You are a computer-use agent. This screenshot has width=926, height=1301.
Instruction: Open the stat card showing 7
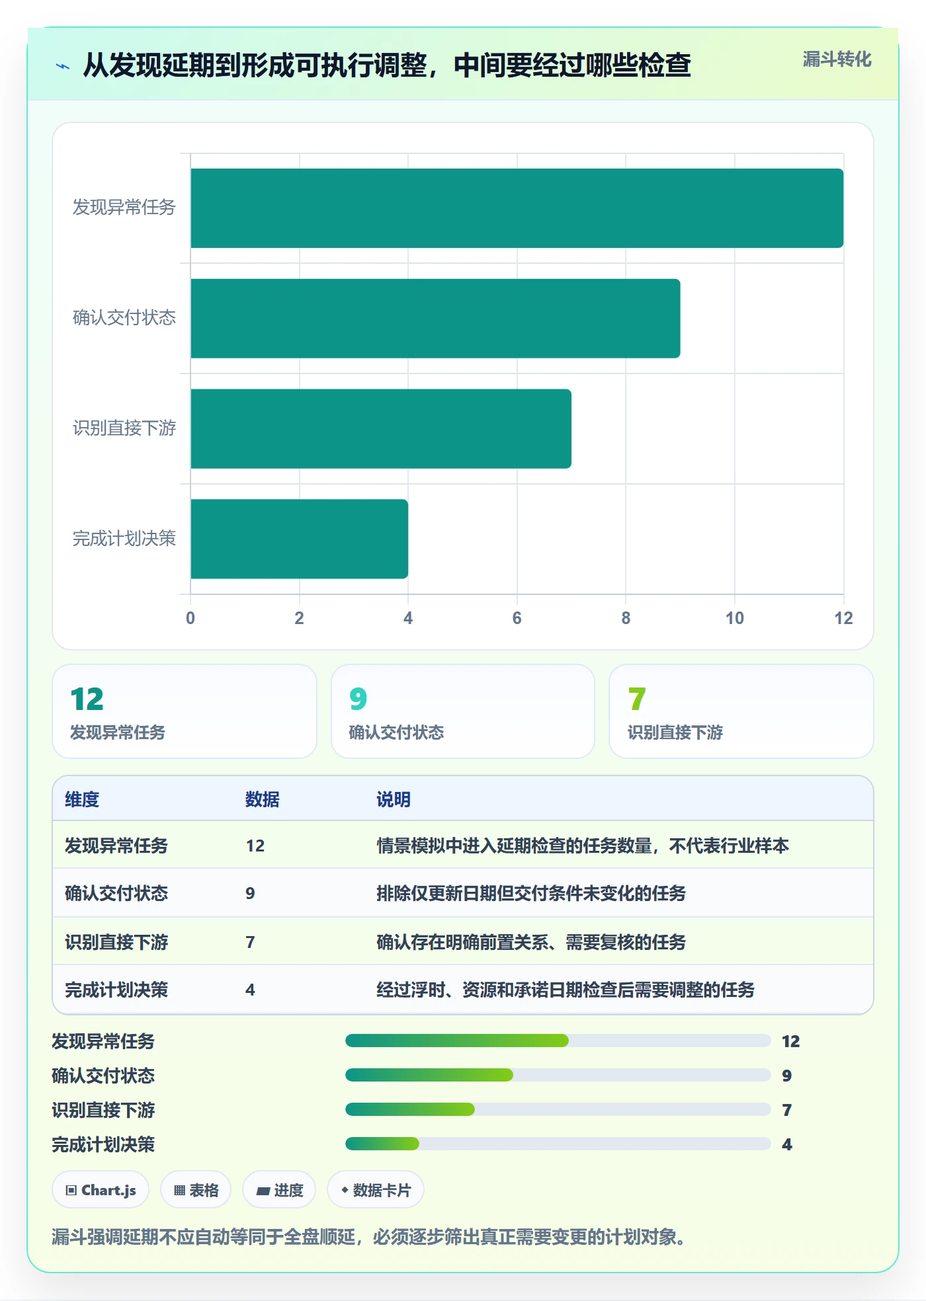pyautogui.click(x=741, y=711)
